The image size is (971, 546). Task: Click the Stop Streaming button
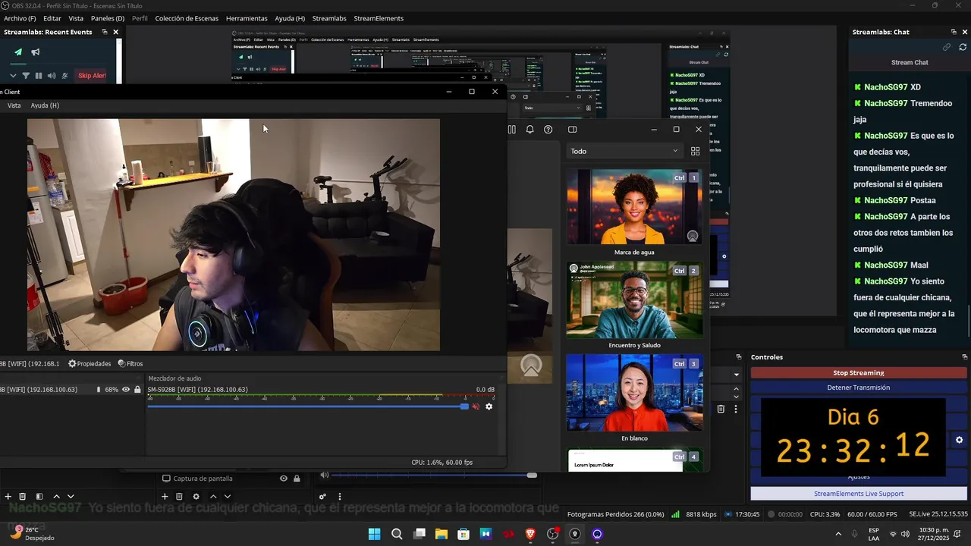point(859,372)
